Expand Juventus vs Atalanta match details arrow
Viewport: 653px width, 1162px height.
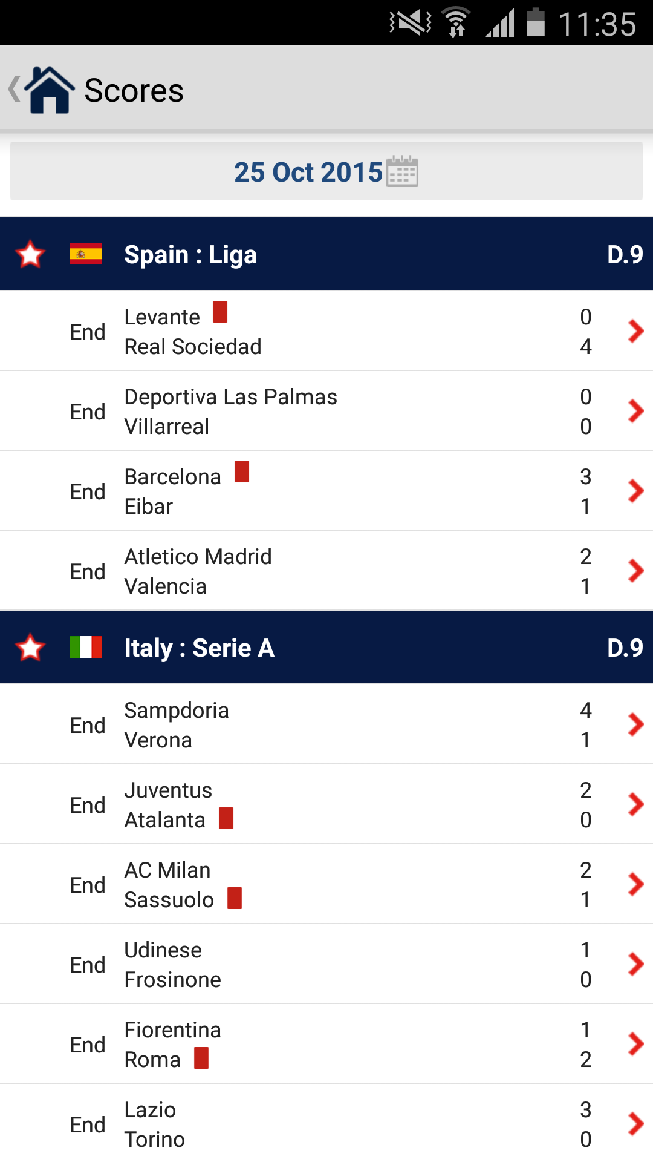tap(635, 804)
